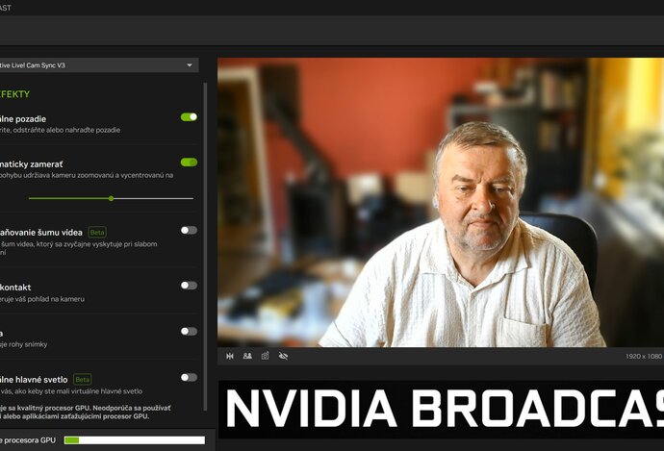Click the GPU warning note about 'kvalitný procesor GPU'
Screen dimensions: 664x451
tap(86, 413)
